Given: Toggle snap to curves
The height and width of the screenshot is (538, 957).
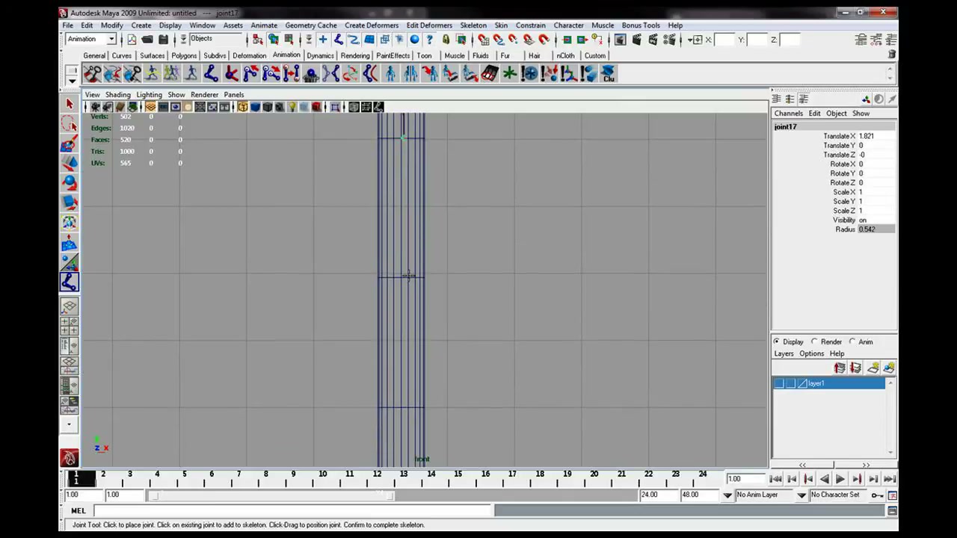Looking at the screenshot, I should click(498, 40).
